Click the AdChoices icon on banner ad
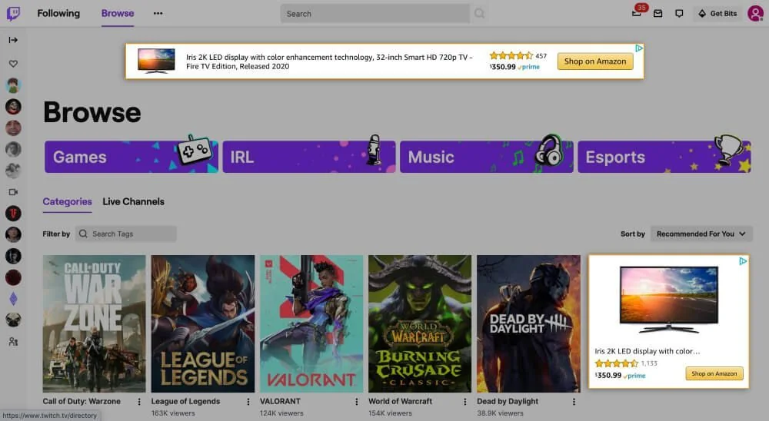 point(638,48)
